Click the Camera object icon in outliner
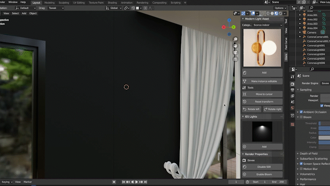The image size is (330, 186). [x=304, y=32]
